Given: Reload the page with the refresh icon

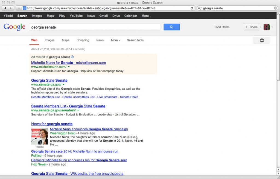Looking at the screenshot, I should (192, 8).
